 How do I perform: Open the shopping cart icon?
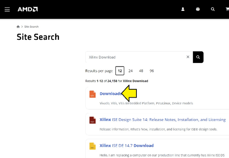tap(227, 9)
